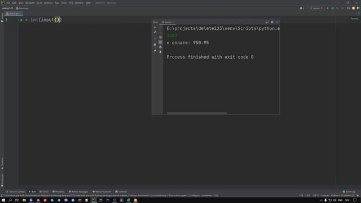Open the Code menu
The image size is (361, 203).
pos(39,3)
